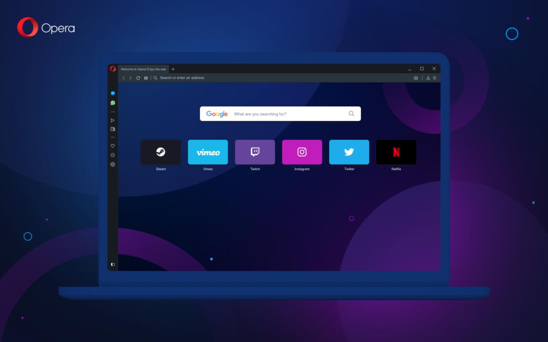Viewport: 548px width, 342px height.
Task: Open the downloads icon in the toolbar
Action: tap(427, 78)
